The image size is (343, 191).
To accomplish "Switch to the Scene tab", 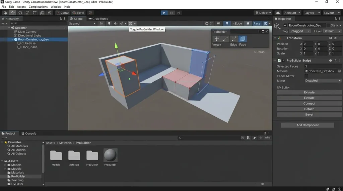I will point(76,19).
